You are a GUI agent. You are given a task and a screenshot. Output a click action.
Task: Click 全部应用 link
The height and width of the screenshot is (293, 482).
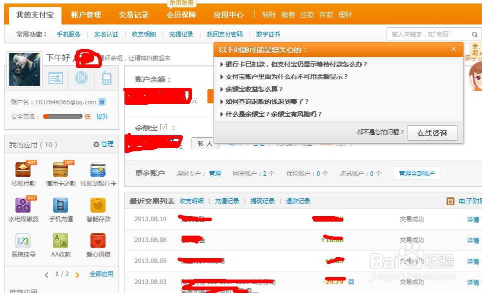coord(101,274)
